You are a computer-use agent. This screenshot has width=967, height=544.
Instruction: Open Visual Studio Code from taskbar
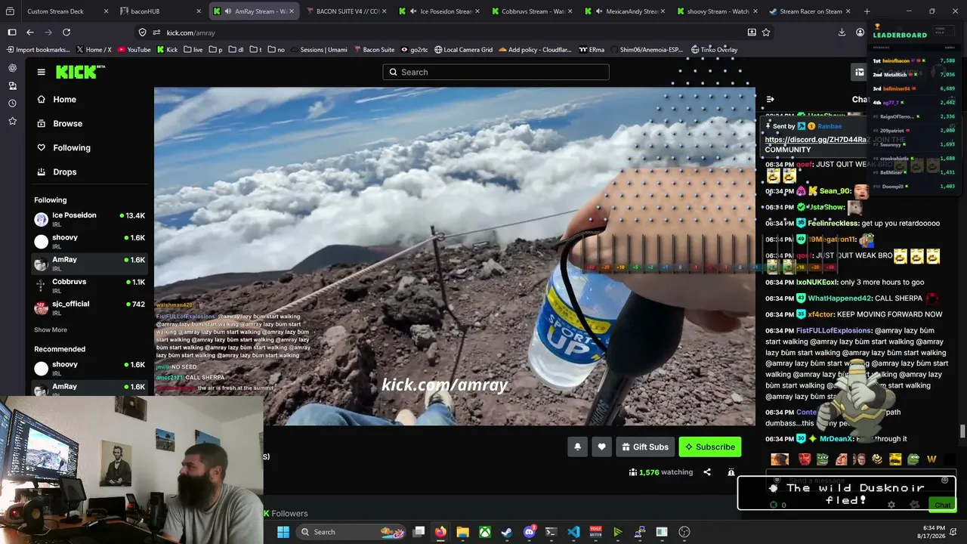pos(573,532)
